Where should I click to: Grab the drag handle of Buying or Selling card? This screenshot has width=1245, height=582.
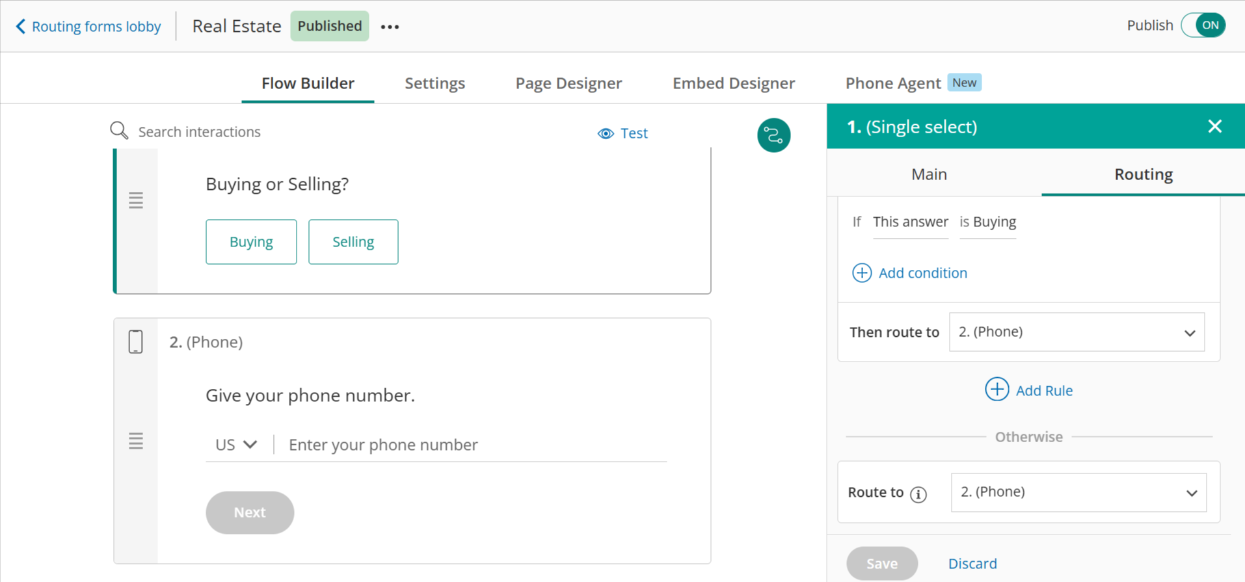coord(135,200)
